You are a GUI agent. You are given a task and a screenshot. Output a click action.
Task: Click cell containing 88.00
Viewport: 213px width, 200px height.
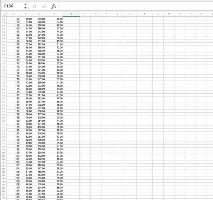(x=54, y=188)
